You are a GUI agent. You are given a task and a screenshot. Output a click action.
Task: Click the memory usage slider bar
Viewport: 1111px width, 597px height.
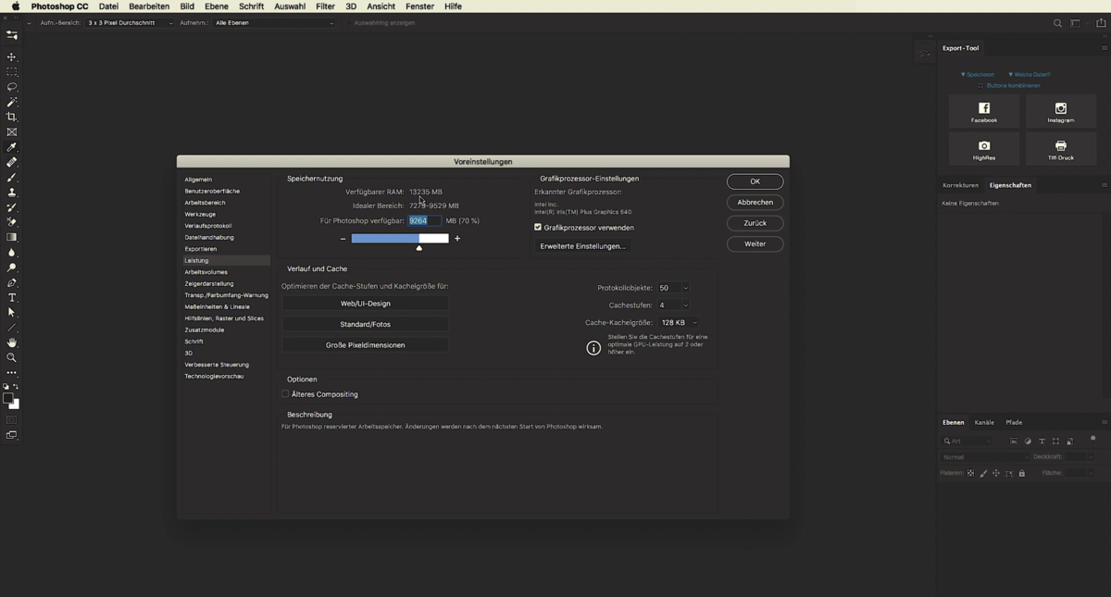[x=400, y=239]
